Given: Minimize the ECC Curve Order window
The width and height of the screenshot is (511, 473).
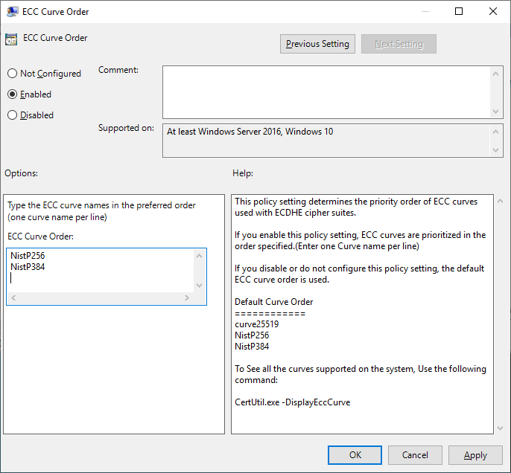Looking at the screenshot, I should click(425, 11).
